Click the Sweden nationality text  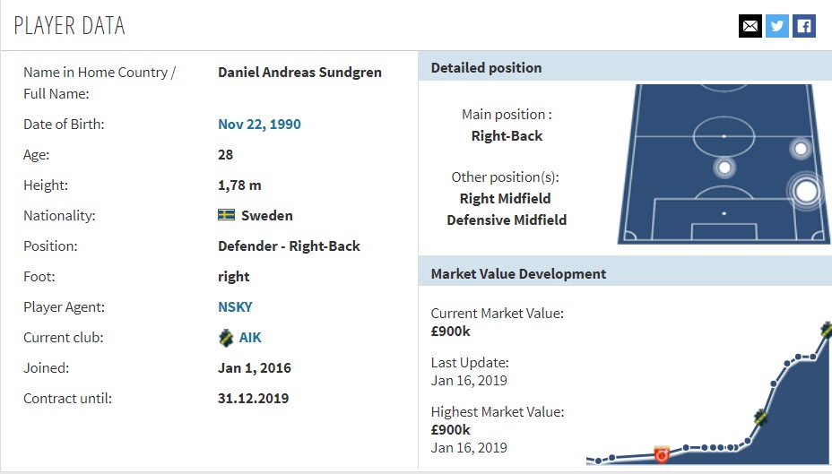pos(267,215)
